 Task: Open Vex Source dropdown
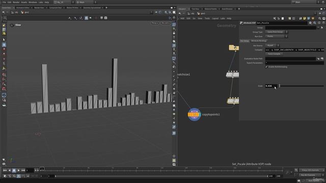click(272, 45)
